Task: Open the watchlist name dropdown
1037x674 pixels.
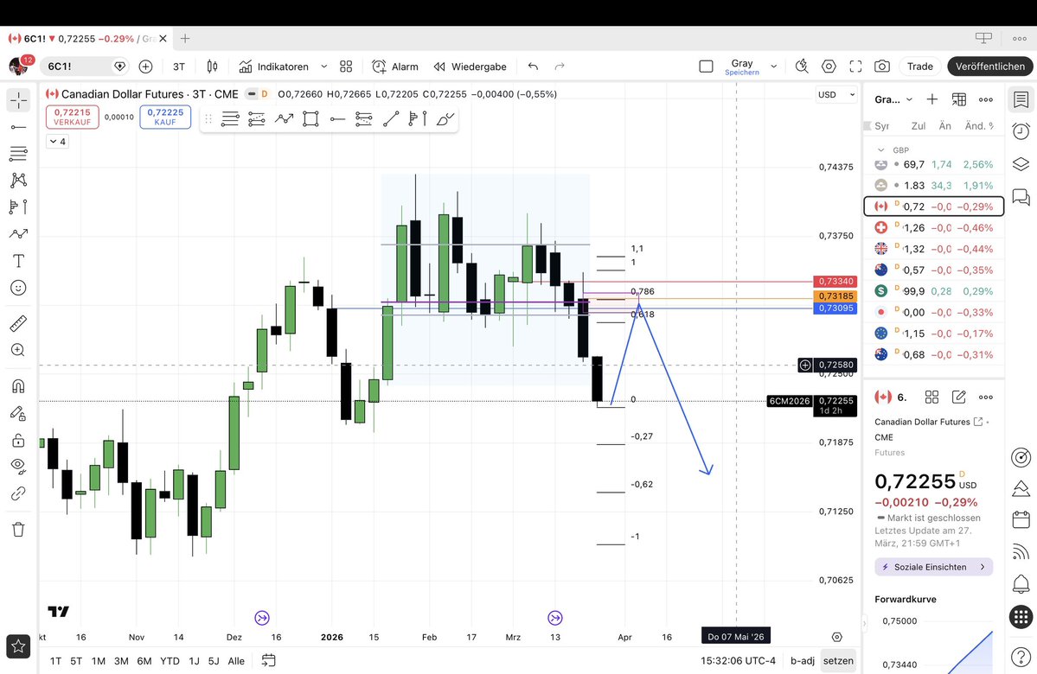Action: coord(893,99)
